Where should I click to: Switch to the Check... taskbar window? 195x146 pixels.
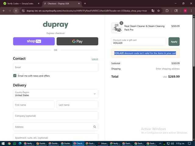[x=78, y=144]
